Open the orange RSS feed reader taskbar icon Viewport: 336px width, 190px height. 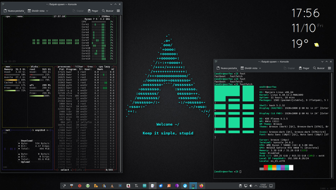pos(169,186)
